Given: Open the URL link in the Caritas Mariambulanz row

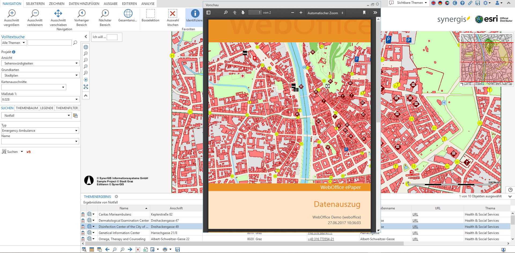Looking at the screenshot, I should point(415,214).
